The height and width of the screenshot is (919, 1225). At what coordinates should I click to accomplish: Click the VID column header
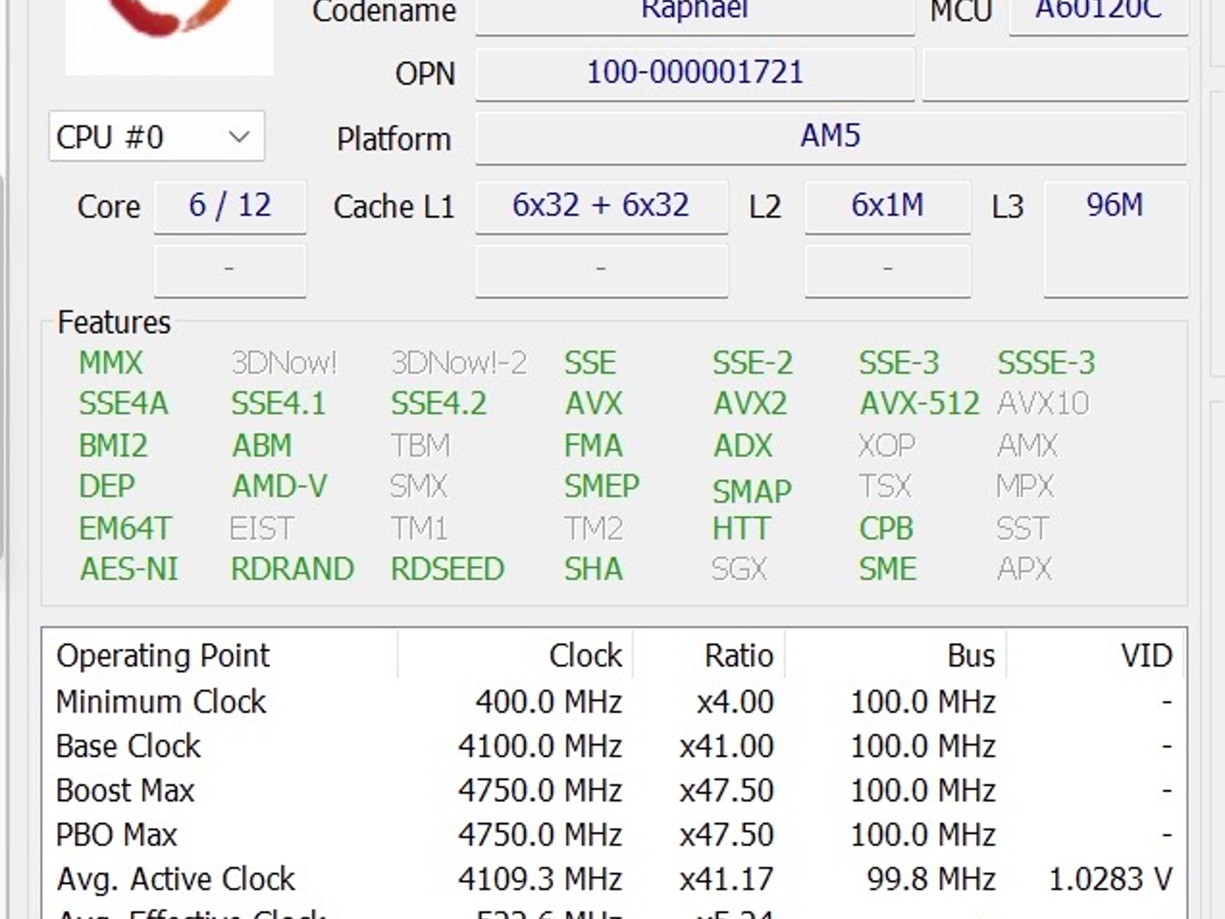tap(1095, 655)
